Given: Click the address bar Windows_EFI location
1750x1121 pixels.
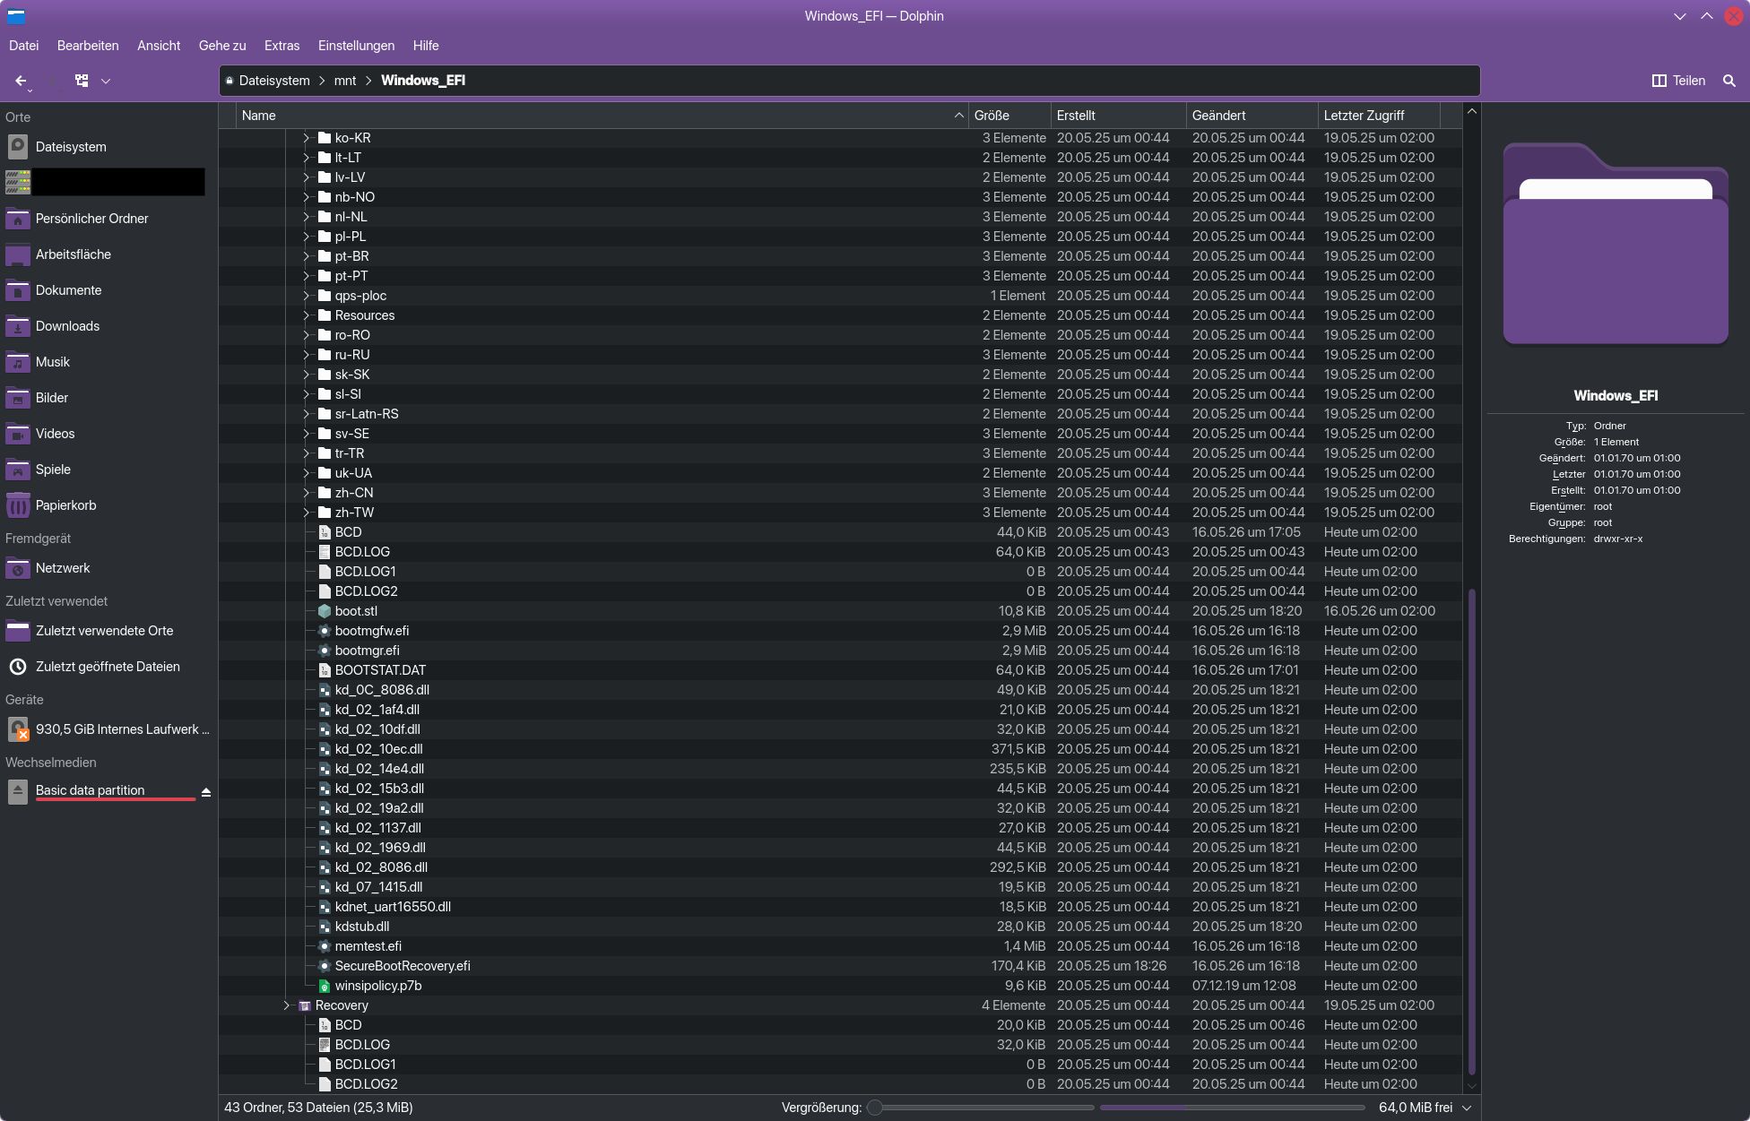Looking at the screenshot, I should pos(423,81).
